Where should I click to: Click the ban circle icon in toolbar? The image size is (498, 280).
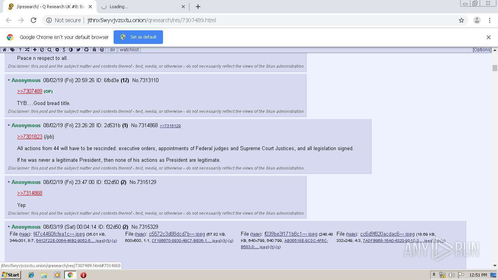[42, 50]
